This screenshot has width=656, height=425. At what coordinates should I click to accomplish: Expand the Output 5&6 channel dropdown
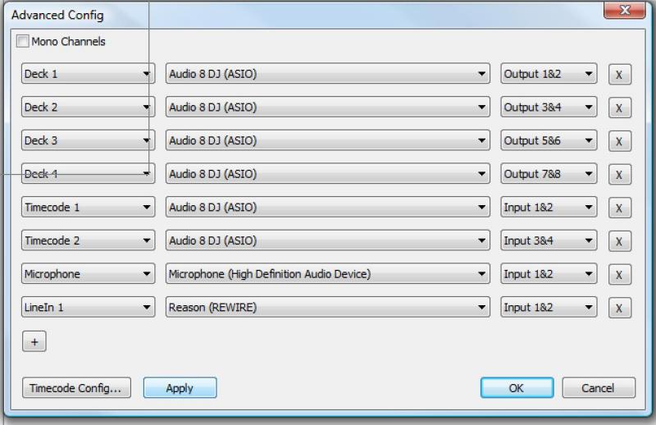(549, 141)
